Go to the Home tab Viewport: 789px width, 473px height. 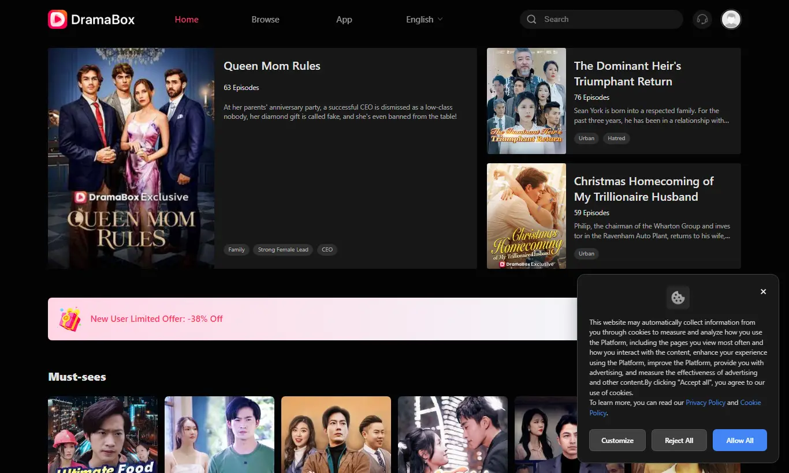point(187,20)
